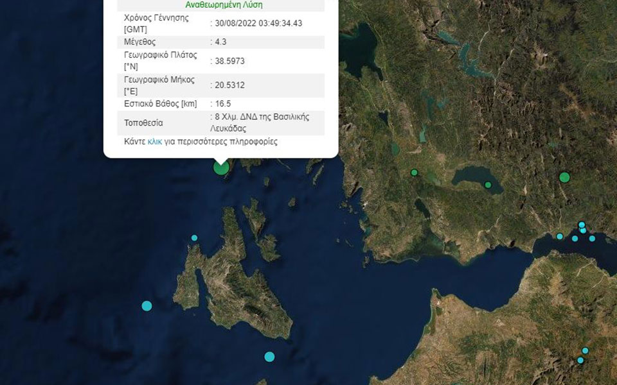This screenshot has width=617, height=385.
Task: Select the upper cyan marker in the bottom-right Peloponnese area
Action: [x=586, y=350]
